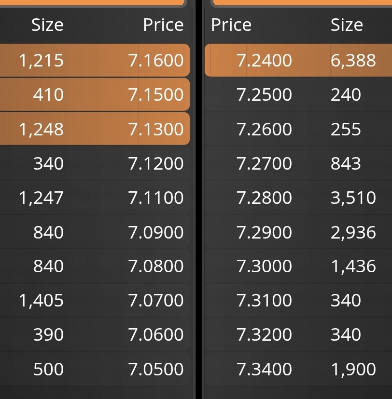The width and height of the screenshot is (392, 399).
Task: Click ask row priced 7.2500
Action: (298, 94)
